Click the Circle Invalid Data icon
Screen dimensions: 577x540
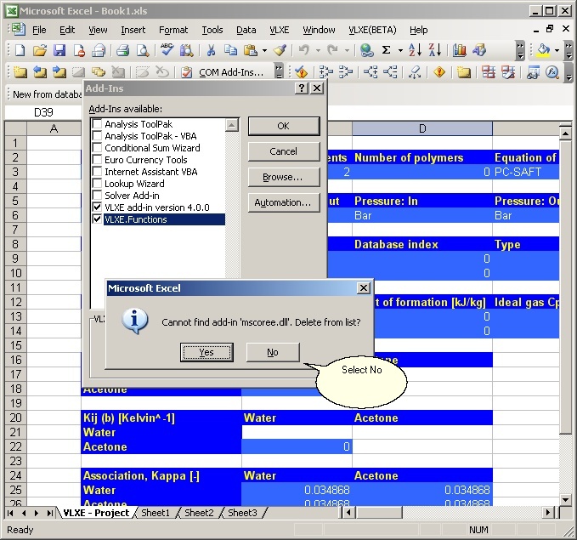[489, 72]
